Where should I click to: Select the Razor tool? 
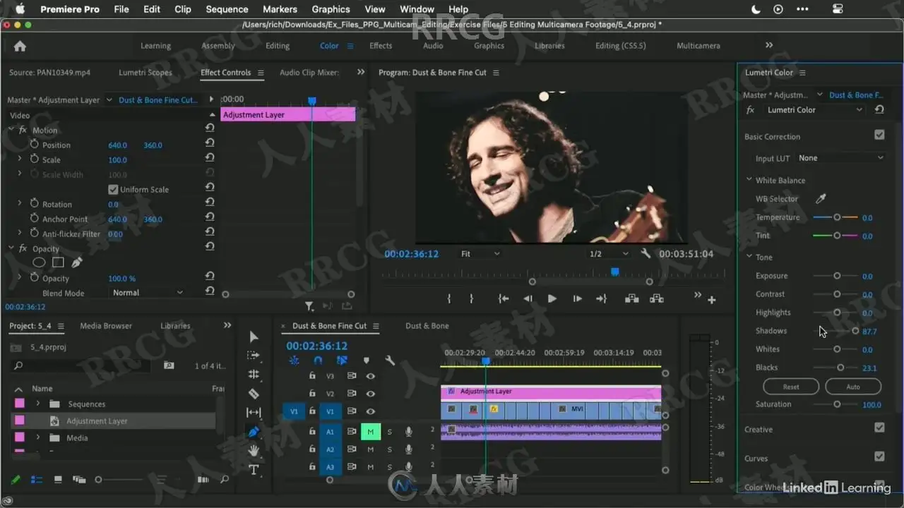pyautogui.click(x=254, y=394)
